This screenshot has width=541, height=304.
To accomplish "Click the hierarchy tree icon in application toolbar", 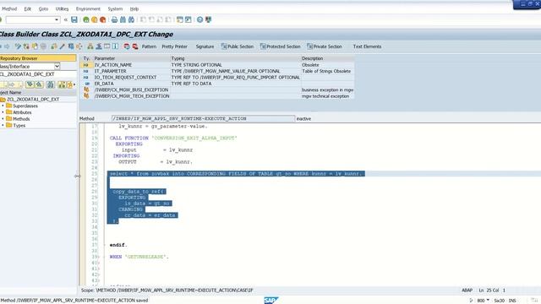I will click(x=90, y=46).
